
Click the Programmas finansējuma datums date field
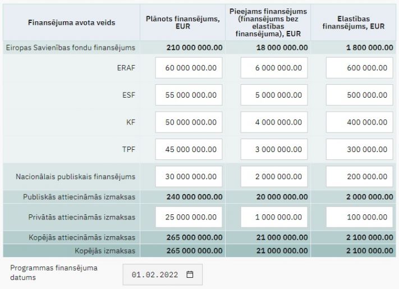click(x=155, y=275)
